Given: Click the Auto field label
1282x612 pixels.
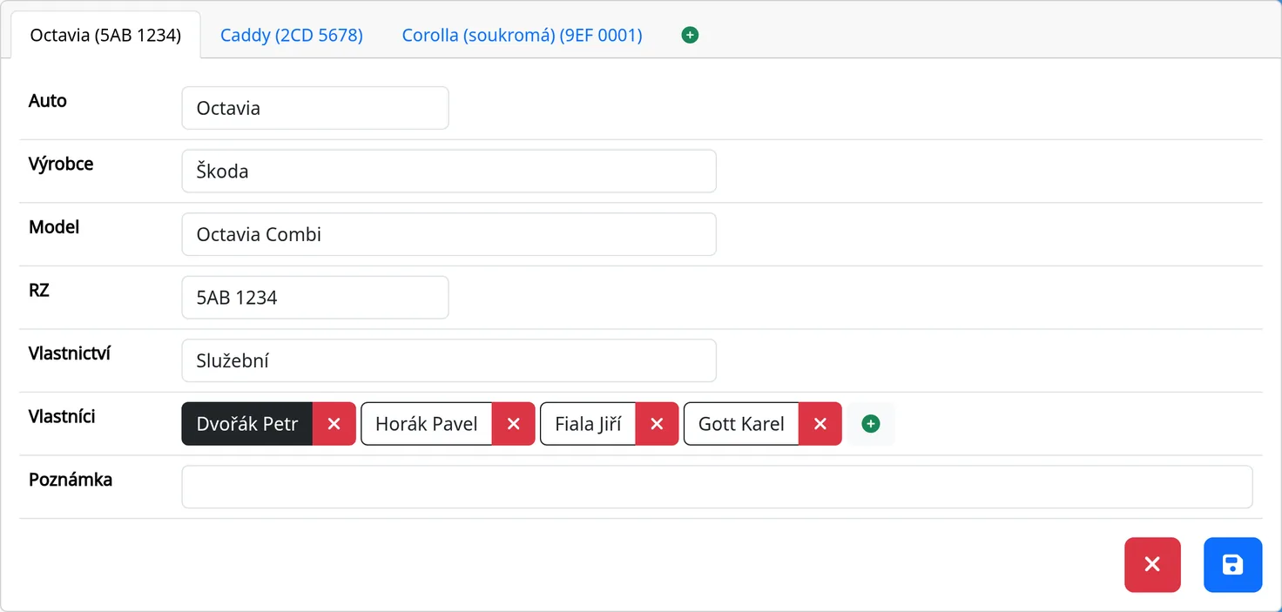Looking at the screenshot, I should [x=48, y=101].
